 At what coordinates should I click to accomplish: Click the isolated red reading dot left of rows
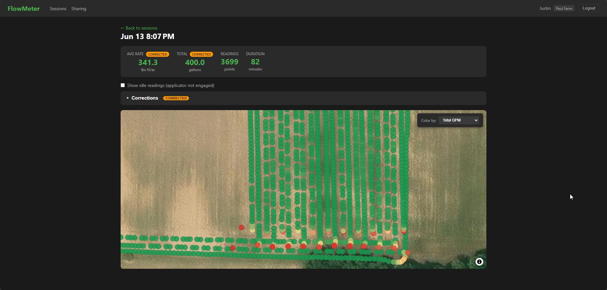[x=241, y=227]
